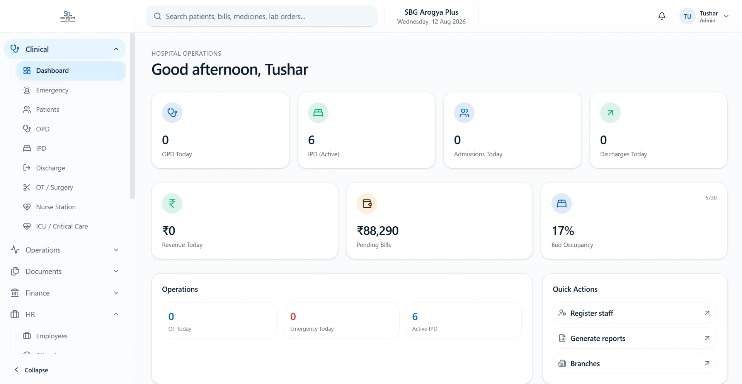The height and width of the screenshot is (384, 742).
Task: Click the Admissions Today people icon
Action: pyautogui.click(x=464, y=113)
